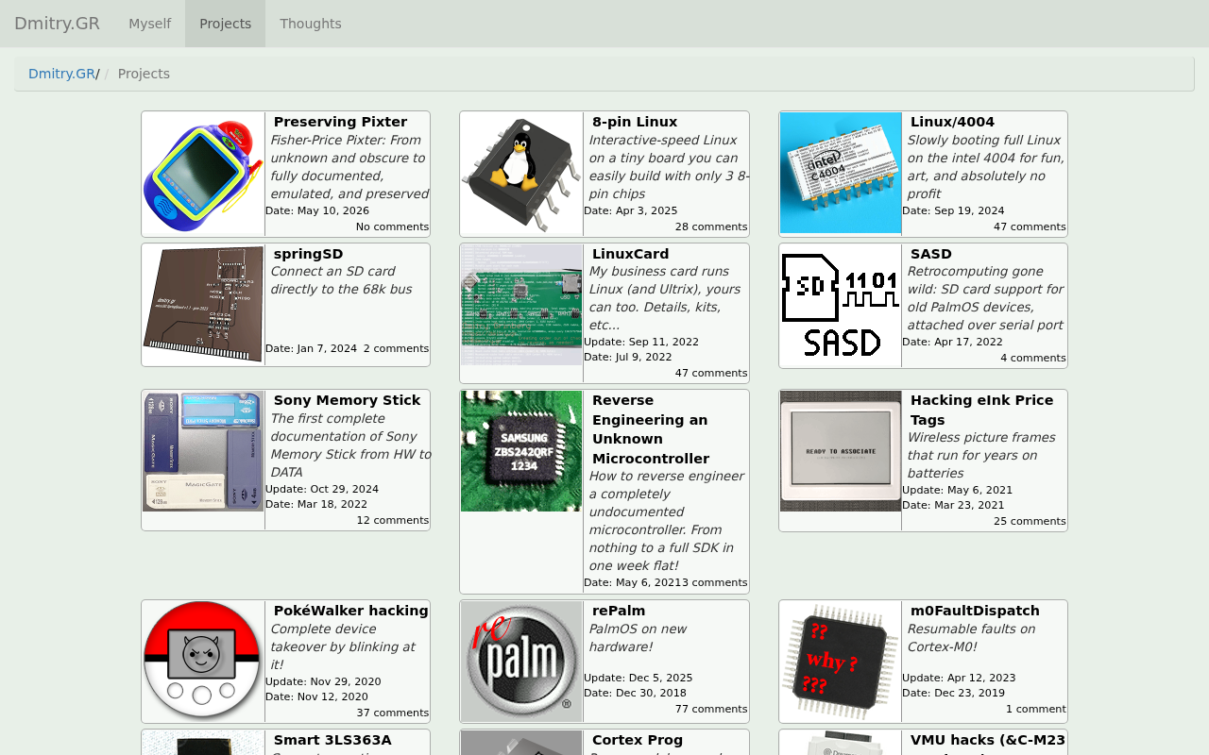
Task: Open the Pixter handheld thumbnail image
Action: pos(203,173)
